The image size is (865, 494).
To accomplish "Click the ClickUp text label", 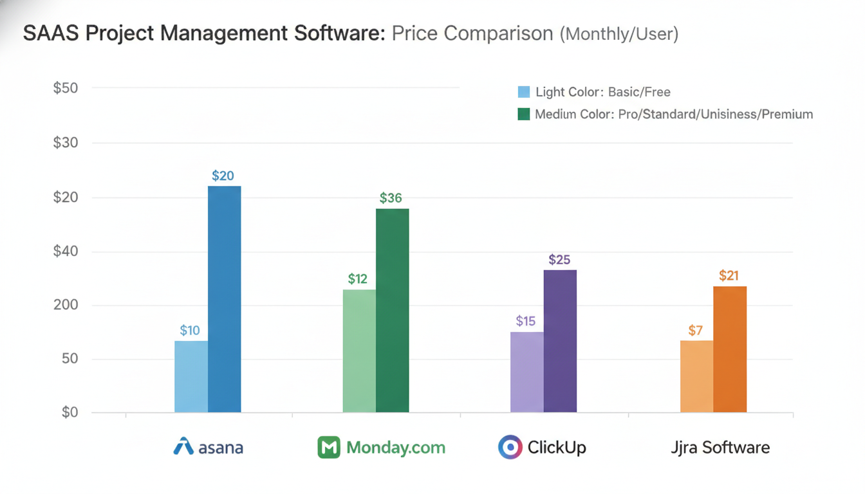I will [557, 447].
